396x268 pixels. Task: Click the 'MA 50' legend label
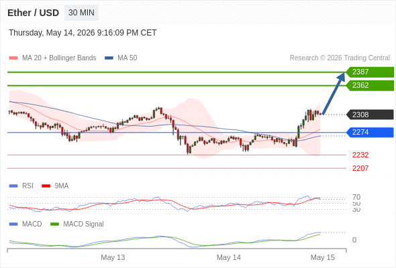coord(128,58)
